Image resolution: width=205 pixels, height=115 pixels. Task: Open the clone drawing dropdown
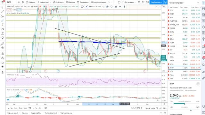click(x=112, y=7)
